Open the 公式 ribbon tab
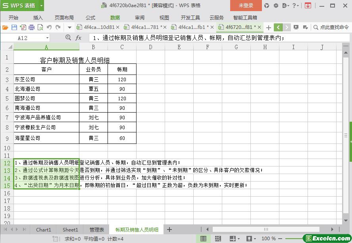Screen dimensions: 352x243 (90, 18)
